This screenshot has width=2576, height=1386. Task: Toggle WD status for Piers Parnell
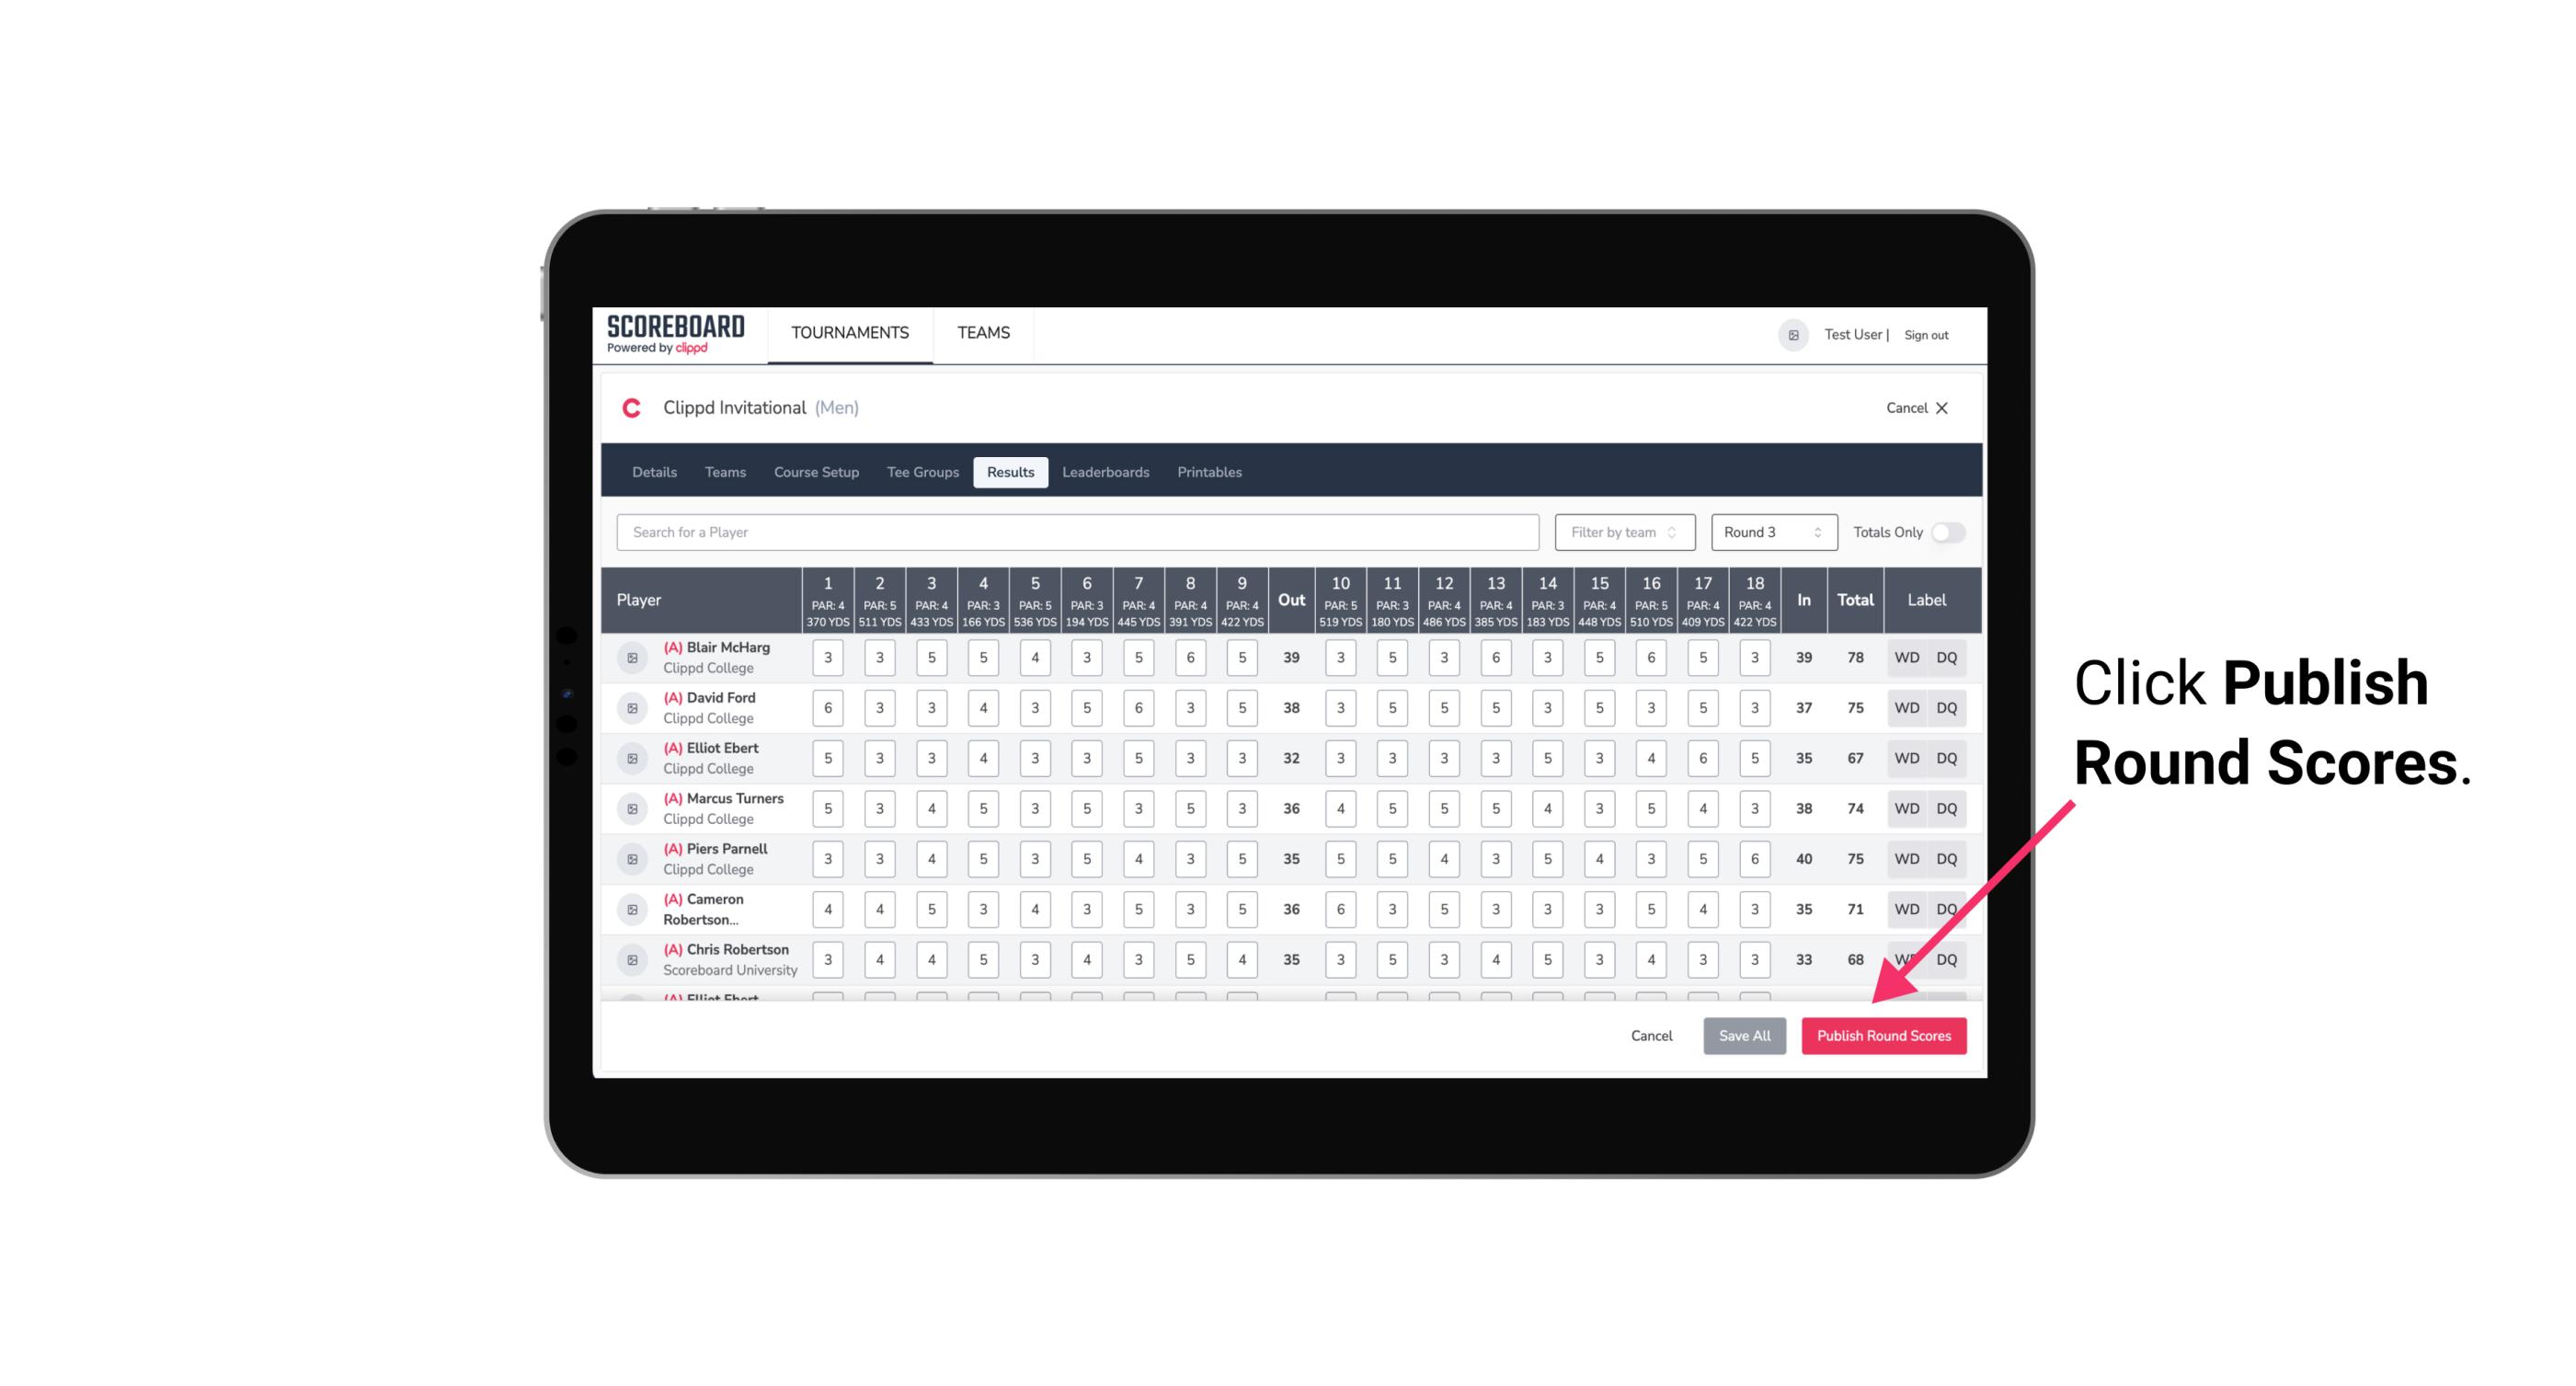click(x=1904, y=859)
